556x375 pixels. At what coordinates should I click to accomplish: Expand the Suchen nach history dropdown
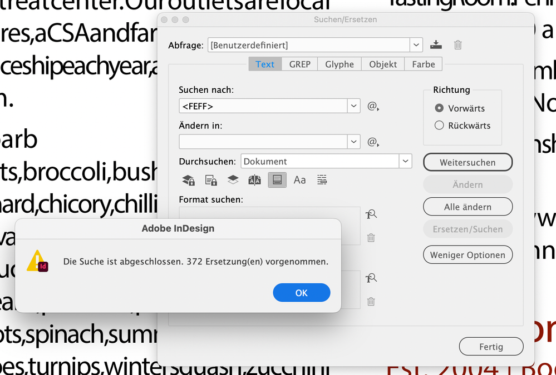[353, 106]
